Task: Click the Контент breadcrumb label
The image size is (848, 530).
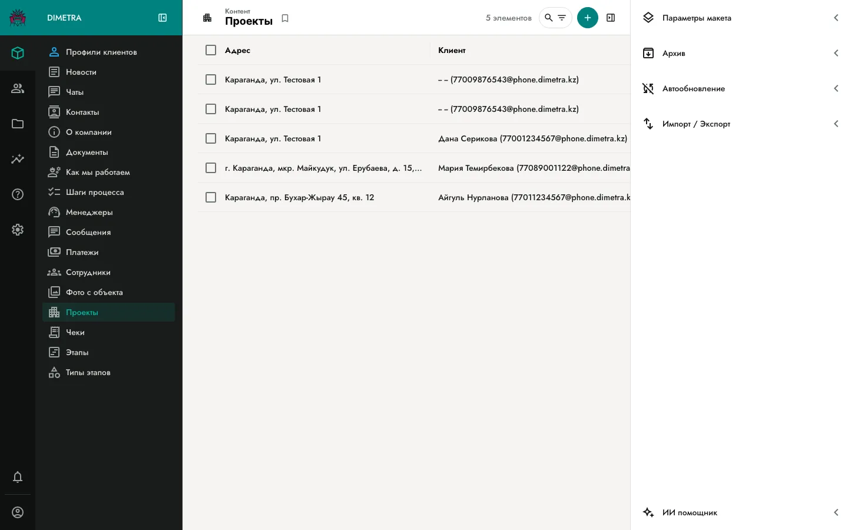Action: coord(237,11)
